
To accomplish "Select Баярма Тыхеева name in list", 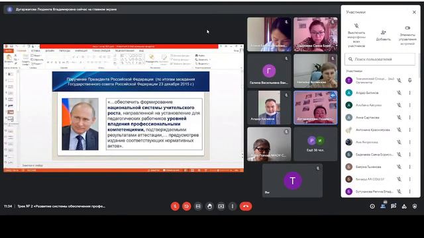I will [368, 167].
